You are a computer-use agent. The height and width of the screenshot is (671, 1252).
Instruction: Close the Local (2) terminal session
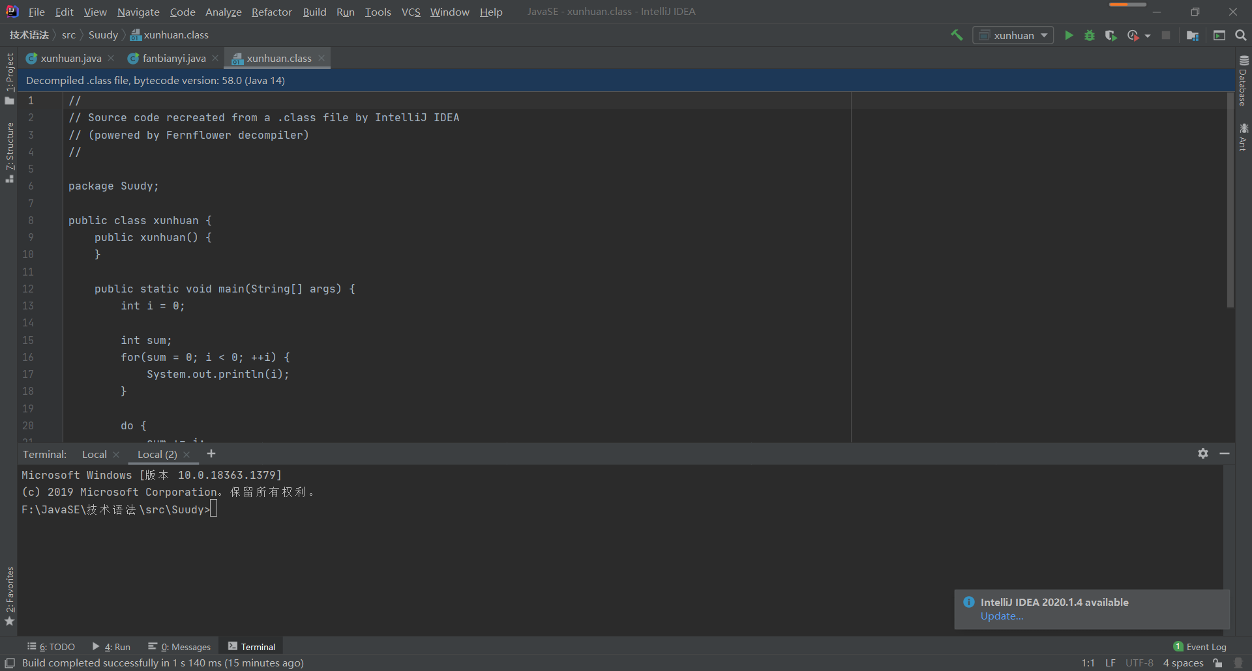pyautogui.click(x=186, y=455)
